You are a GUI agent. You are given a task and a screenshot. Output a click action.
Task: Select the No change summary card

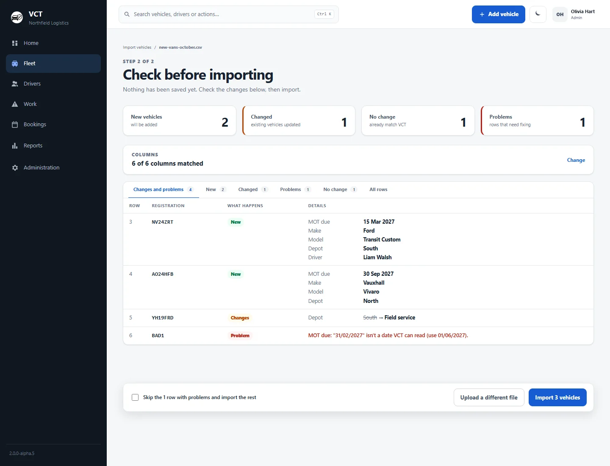418,121
